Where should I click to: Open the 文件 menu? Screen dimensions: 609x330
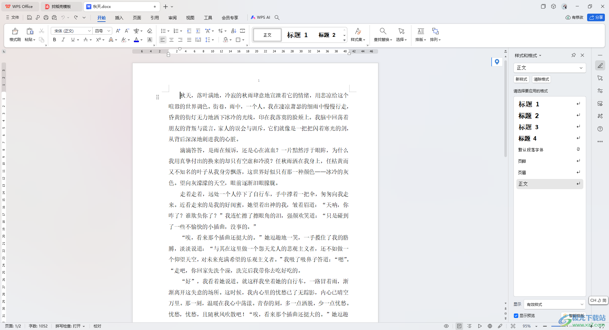coord(13,17)
